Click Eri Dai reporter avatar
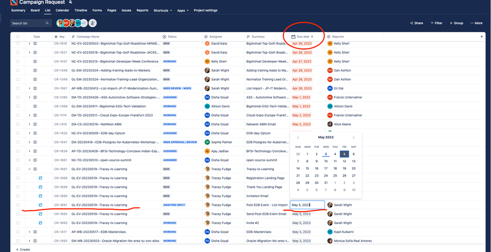 tap(330, 88)
